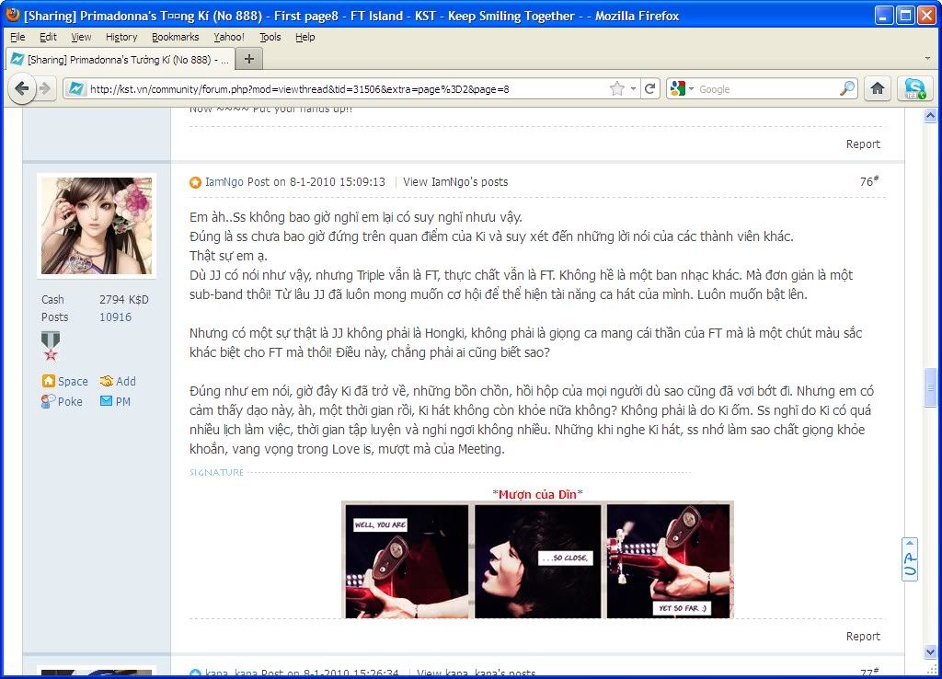Poke user IamNgo
Screen dimensions: 942x679
click(62, 401)
